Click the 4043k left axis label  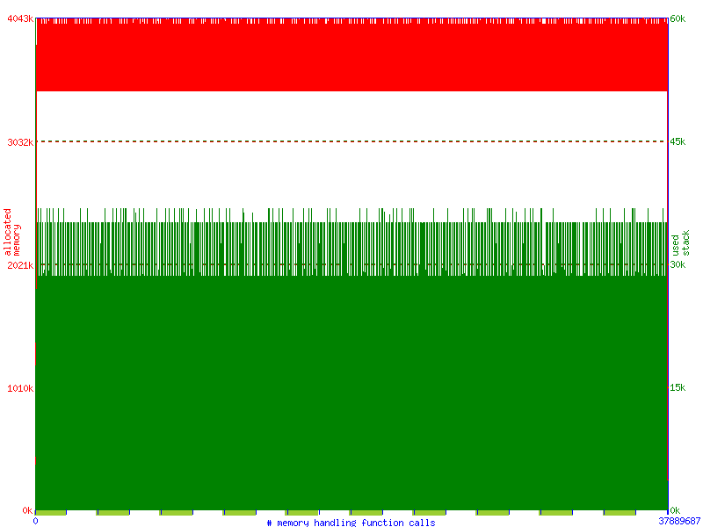19,18
